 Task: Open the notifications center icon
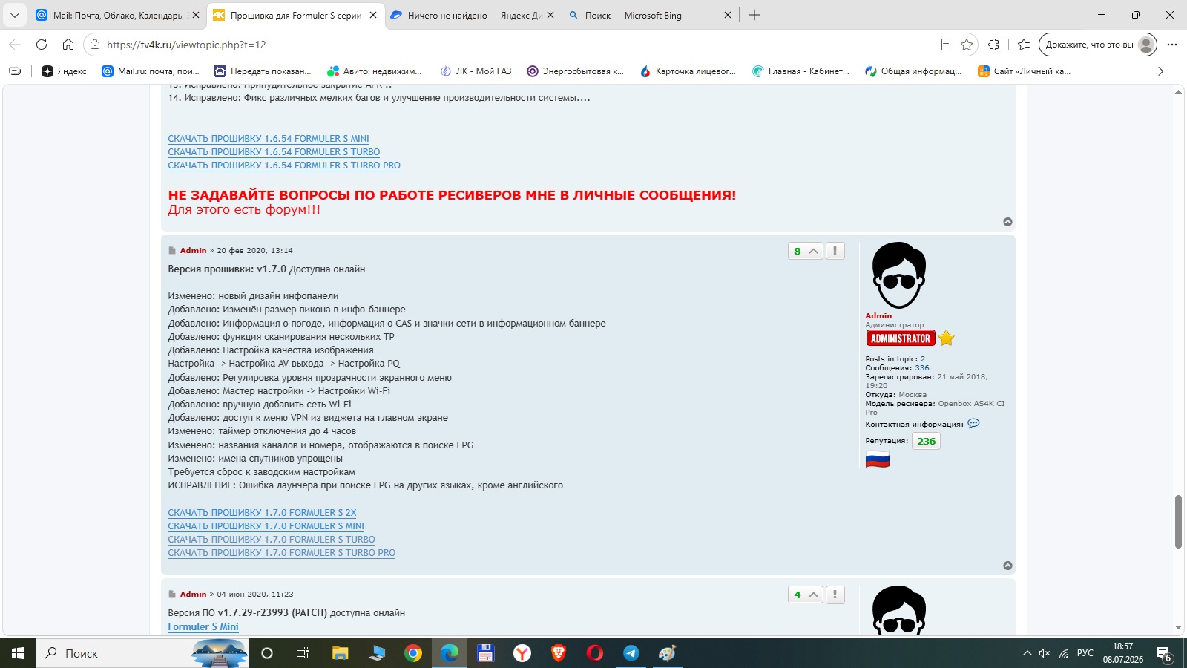pos(1164,654)
